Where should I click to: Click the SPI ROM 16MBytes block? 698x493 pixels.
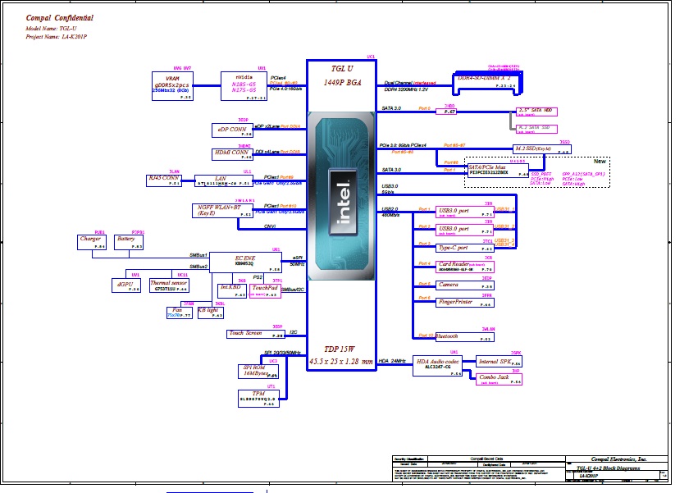coord(258,372)
